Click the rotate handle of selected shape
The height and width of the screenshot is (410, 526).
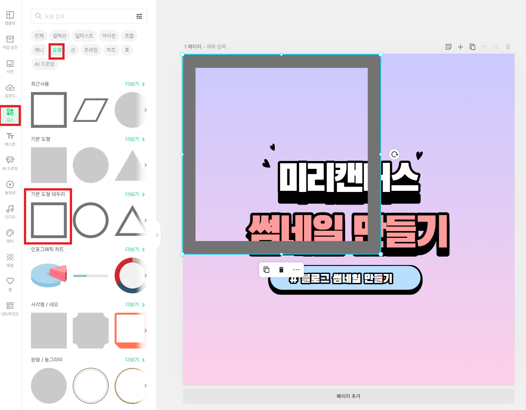[395, 154]
